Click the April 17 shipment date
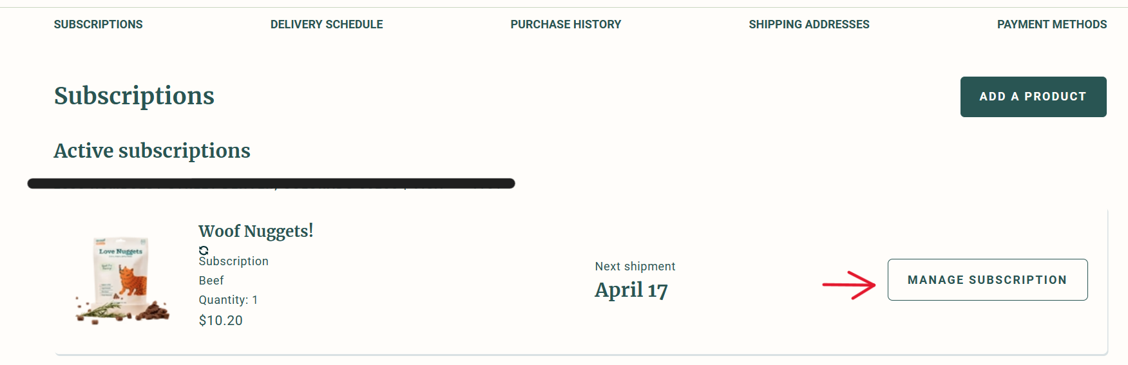The width and height of the screenshot is (1128, 365). (631, 290)
